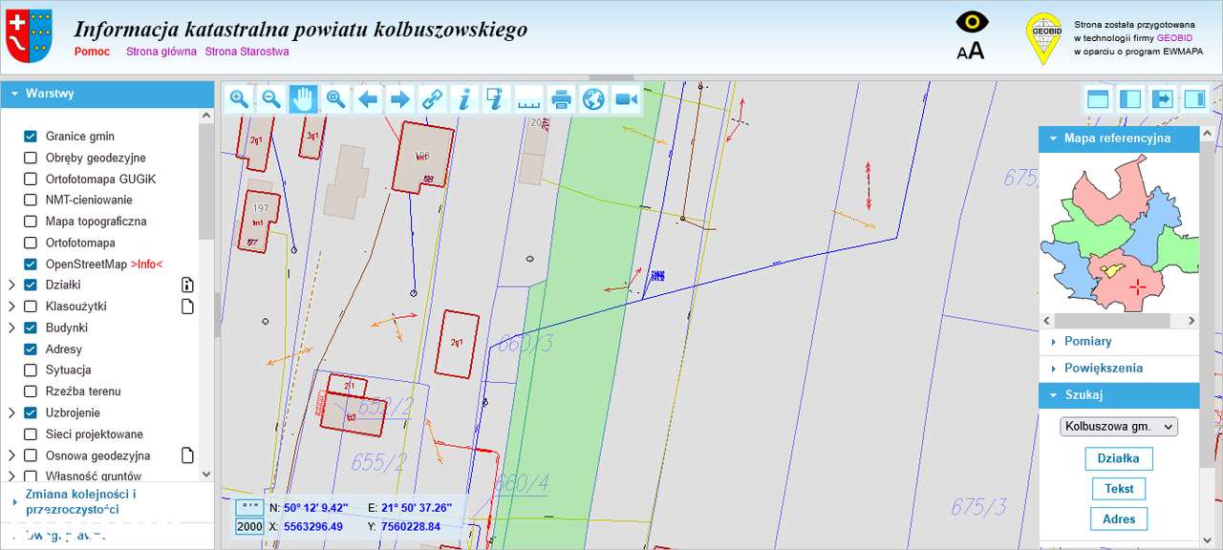Collapse the Szukaj panel header
1223x550 pixels.
(x=1119, y=394)
